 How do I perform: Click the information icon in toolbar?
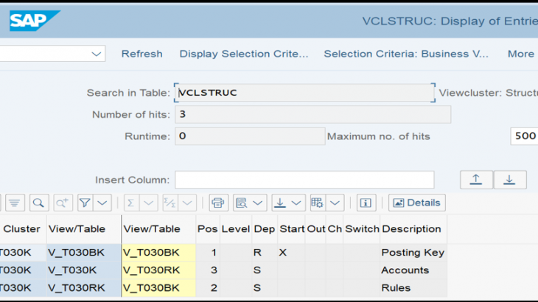tap(366, 203)
